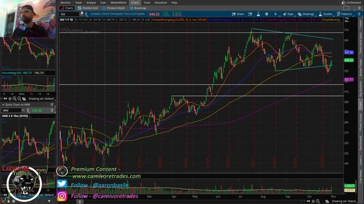Click the OnDemand button
The height and width of the screenshot is (204, 364).
pos(351,2)
